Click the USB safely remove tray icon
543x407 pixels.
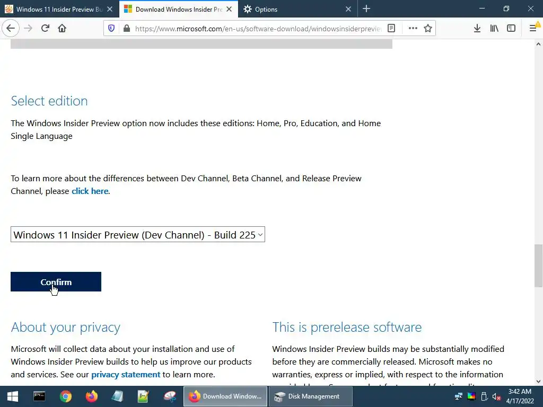click(484, 396)
